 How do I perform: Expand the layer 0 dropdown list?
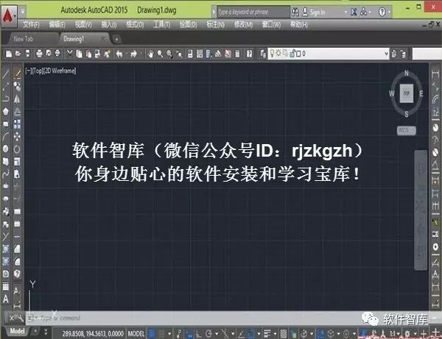pos(387,53)
